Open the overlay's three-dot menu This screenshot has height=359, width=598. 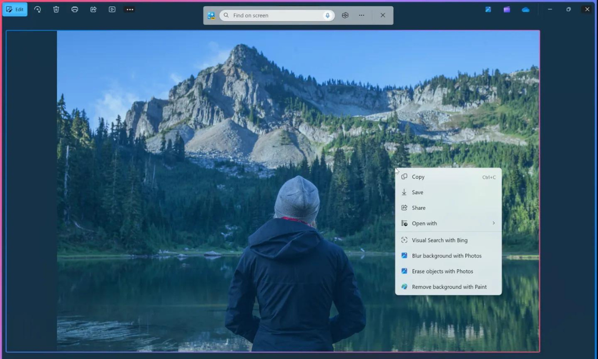(361, 15)
